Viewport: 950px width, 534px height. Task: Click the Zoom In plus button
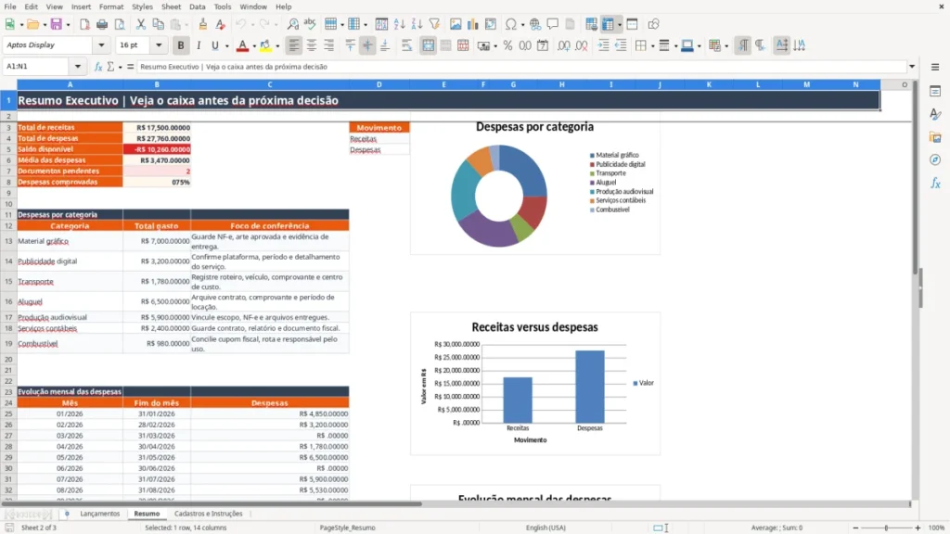pyautogui.click(x=918, y=528)
